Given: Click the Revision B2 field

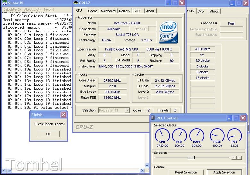Looking at the screenshot, I should coord(172,61).
